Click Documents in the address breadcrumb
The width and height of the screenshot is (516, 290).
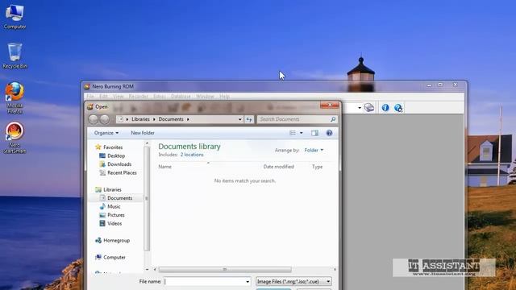click(171, 119)
